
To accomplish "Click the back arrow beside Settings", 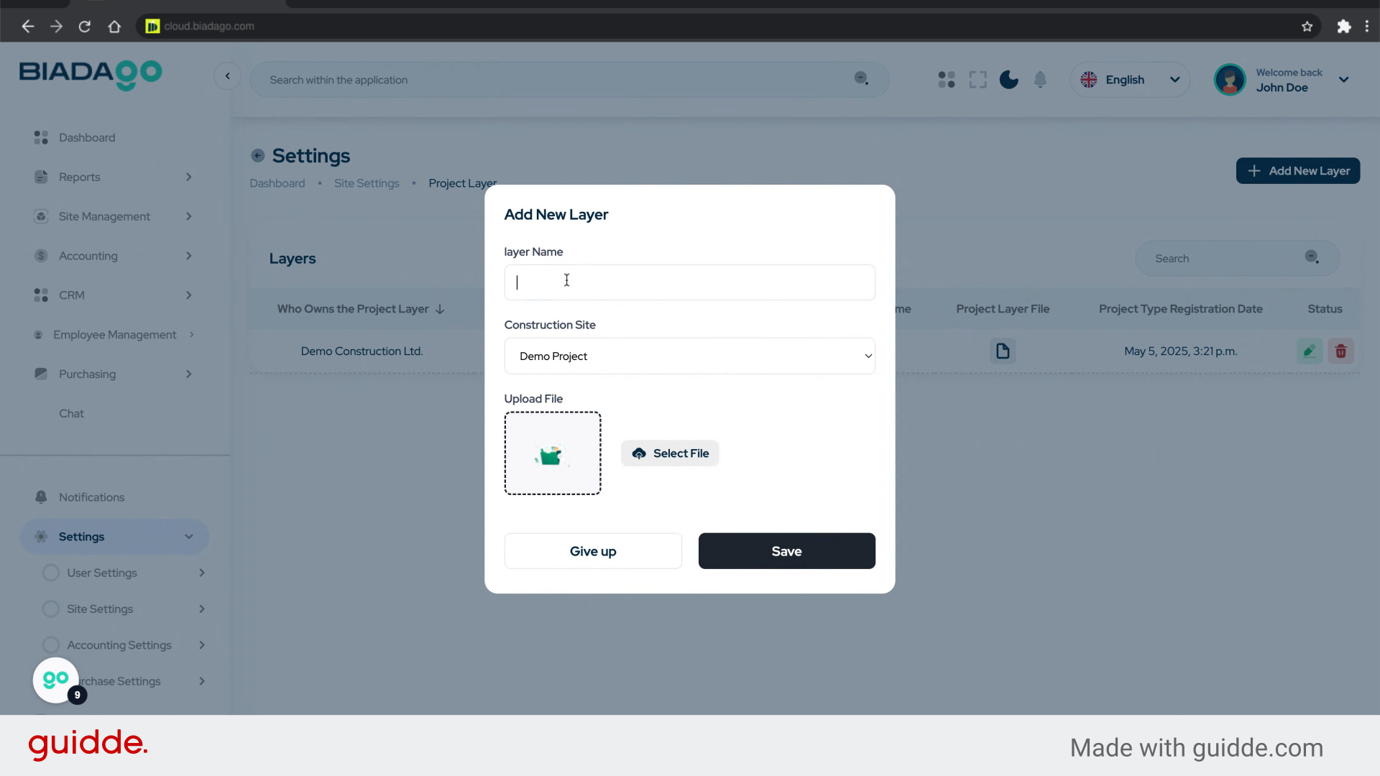I will click(x=258, y=156).
